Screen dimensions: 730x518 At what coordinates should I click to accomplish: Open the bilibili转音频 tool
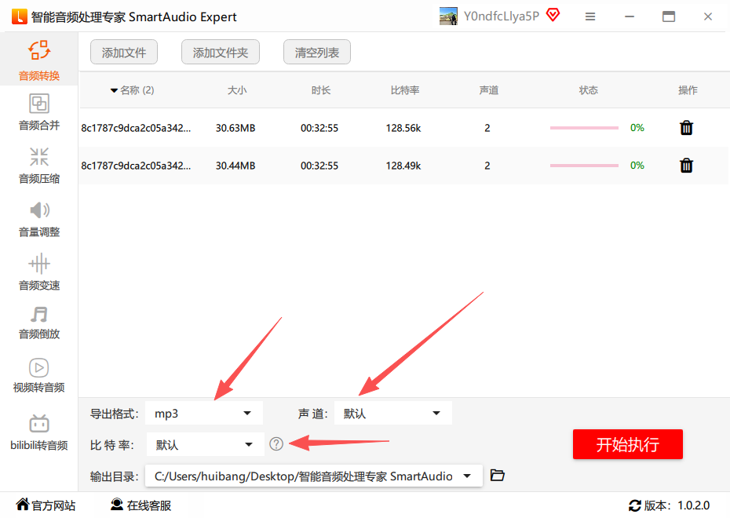[x=39, y=432]
